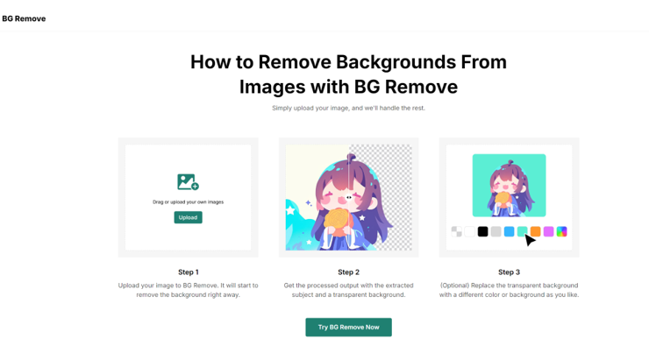Select the turquoise color swatch

(523, 231)
